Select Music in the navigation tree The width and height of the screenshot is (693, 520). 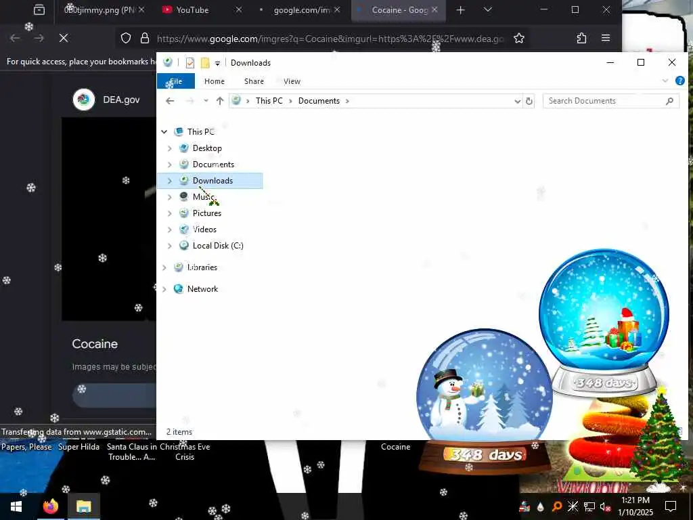point(203,197)
